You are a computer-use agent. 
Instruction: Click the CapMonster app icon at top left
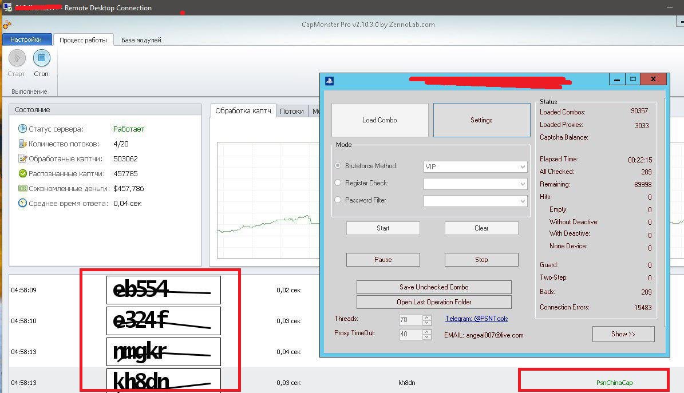pyautogui.click(x=6, y=25)
